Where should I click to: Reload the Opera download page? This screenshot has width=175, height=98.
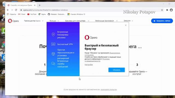(x=16, y=10)
